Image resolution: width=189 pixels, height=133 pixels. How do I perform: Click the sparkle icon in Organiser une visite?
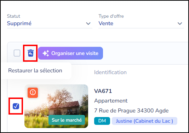pyautogui.click(x=46, y=53)
